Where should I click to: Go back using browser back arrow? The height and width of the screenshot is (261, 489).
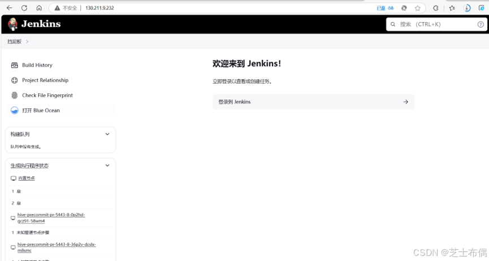[x=10, y=8]
